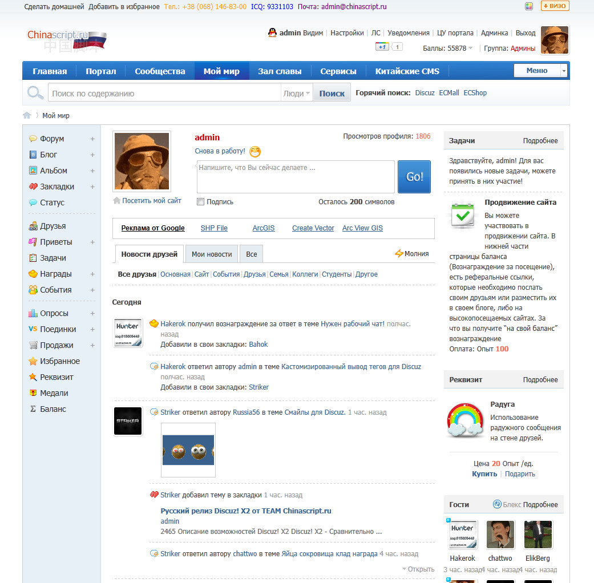Expand the Закладки plus button

click(x=92, y=187)
